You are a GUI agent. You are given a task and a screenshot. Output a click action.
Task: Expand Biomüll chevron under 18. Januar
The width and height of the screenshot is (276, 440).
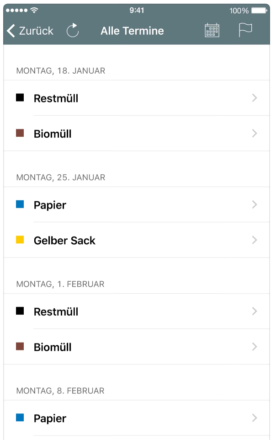point(255,134)
